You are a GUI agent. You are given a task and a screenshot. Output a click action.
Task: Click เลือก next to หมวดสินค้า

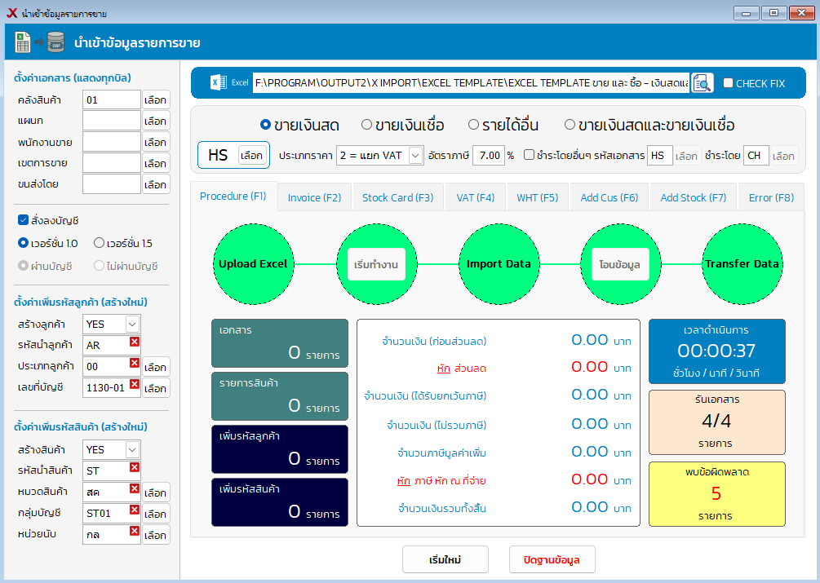click(x=156, y=492)
